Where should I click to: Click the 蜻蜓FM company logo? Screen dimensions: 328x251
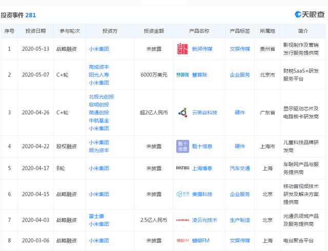coord(182,241)
